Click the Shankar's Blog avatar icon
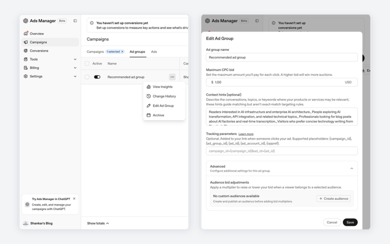This screenshot has width=390, height=244. 26,223
